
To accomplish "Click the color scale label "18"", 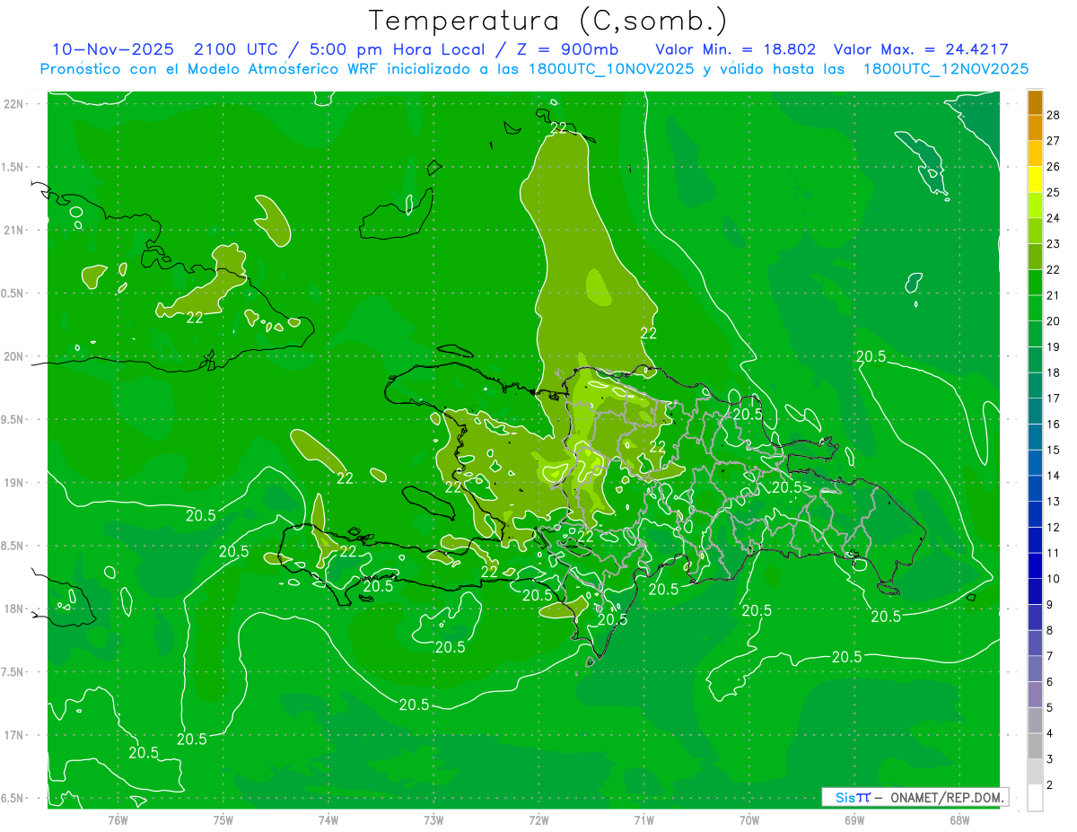I will (x=1054, y=372).
